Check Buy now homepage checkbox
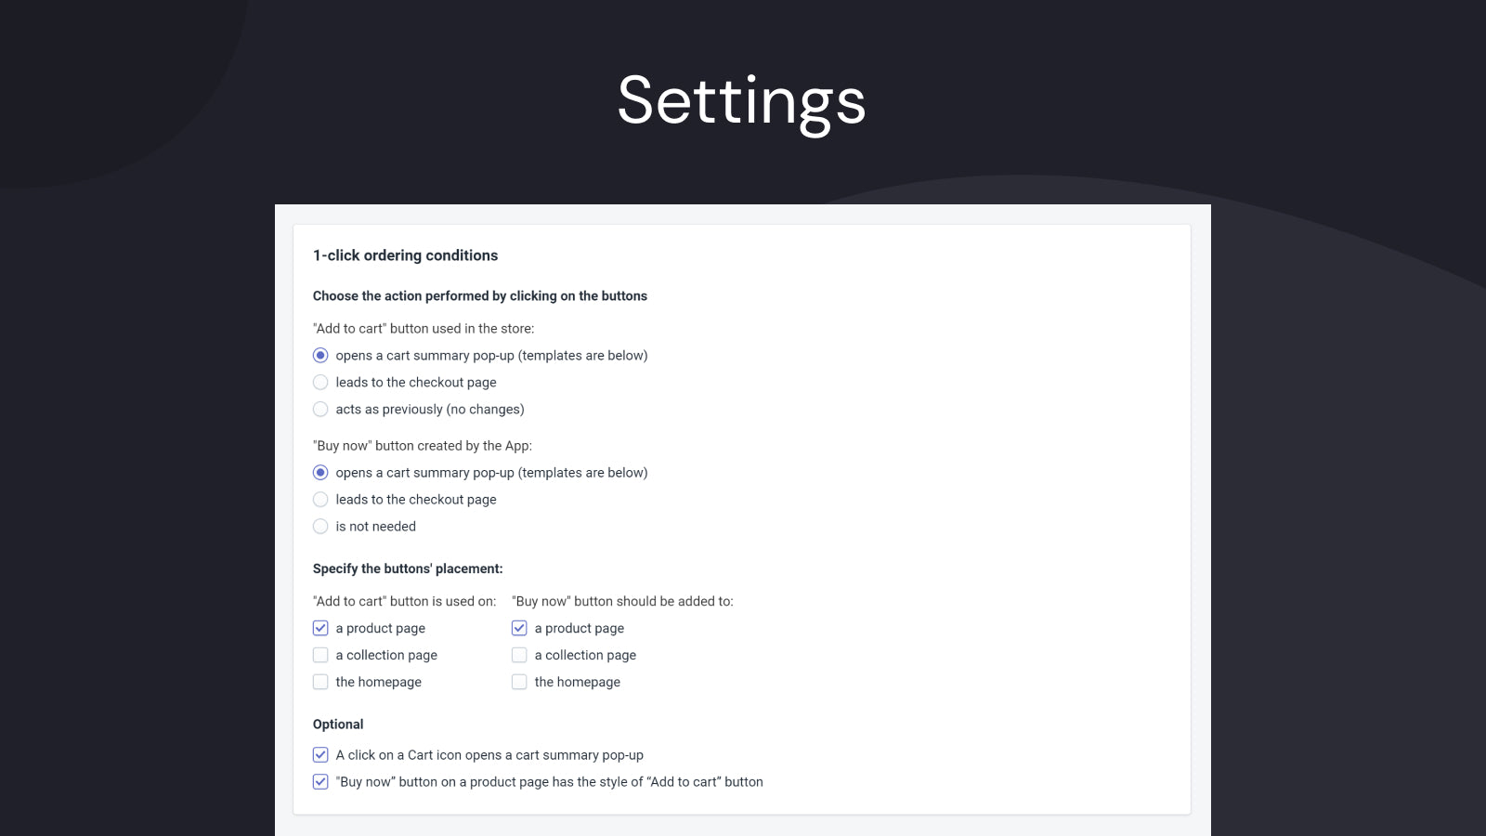Viewport: 1486px width, 836px height. click(519, 682)
